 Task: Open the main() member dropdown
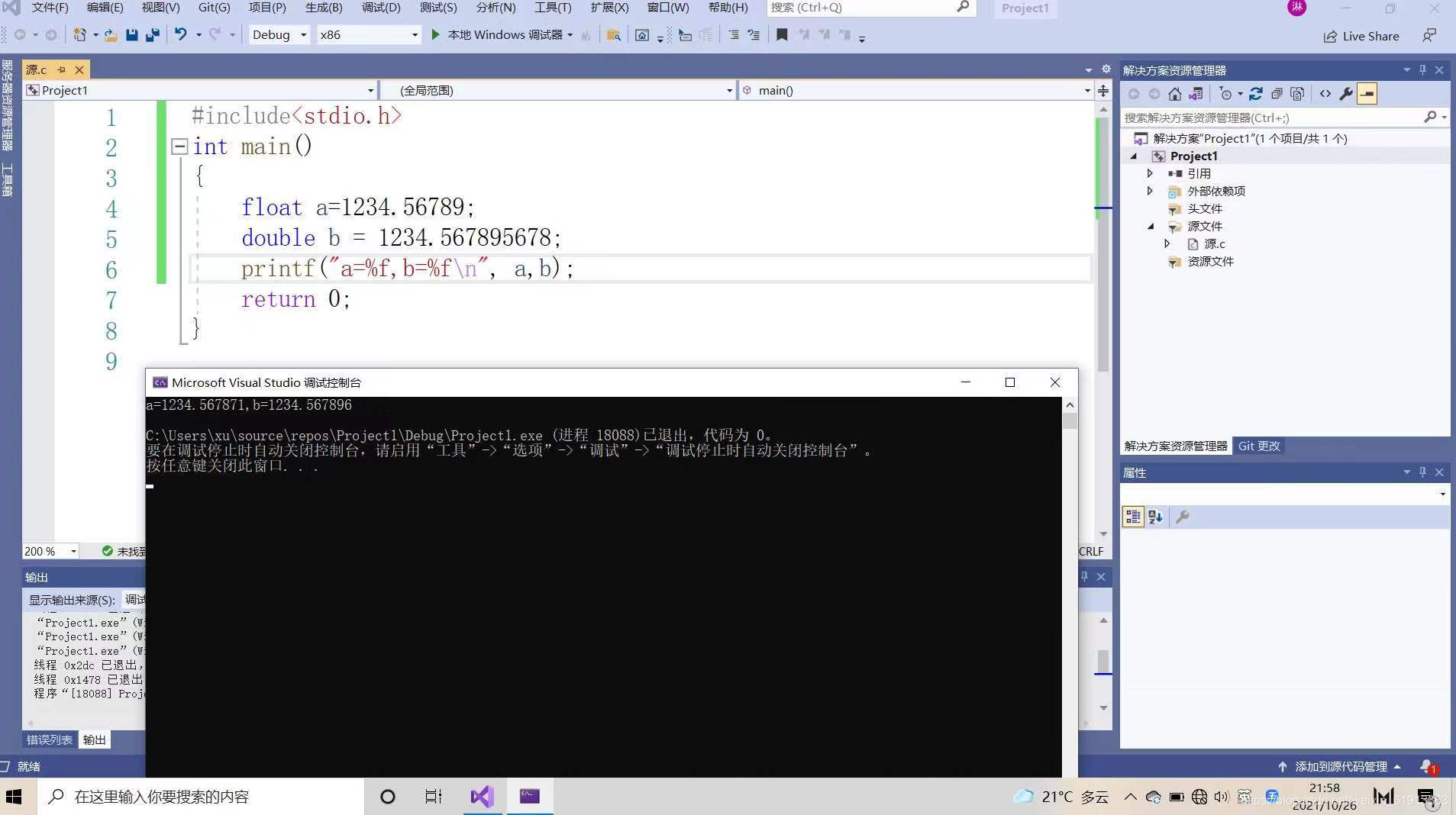(915, 90)
